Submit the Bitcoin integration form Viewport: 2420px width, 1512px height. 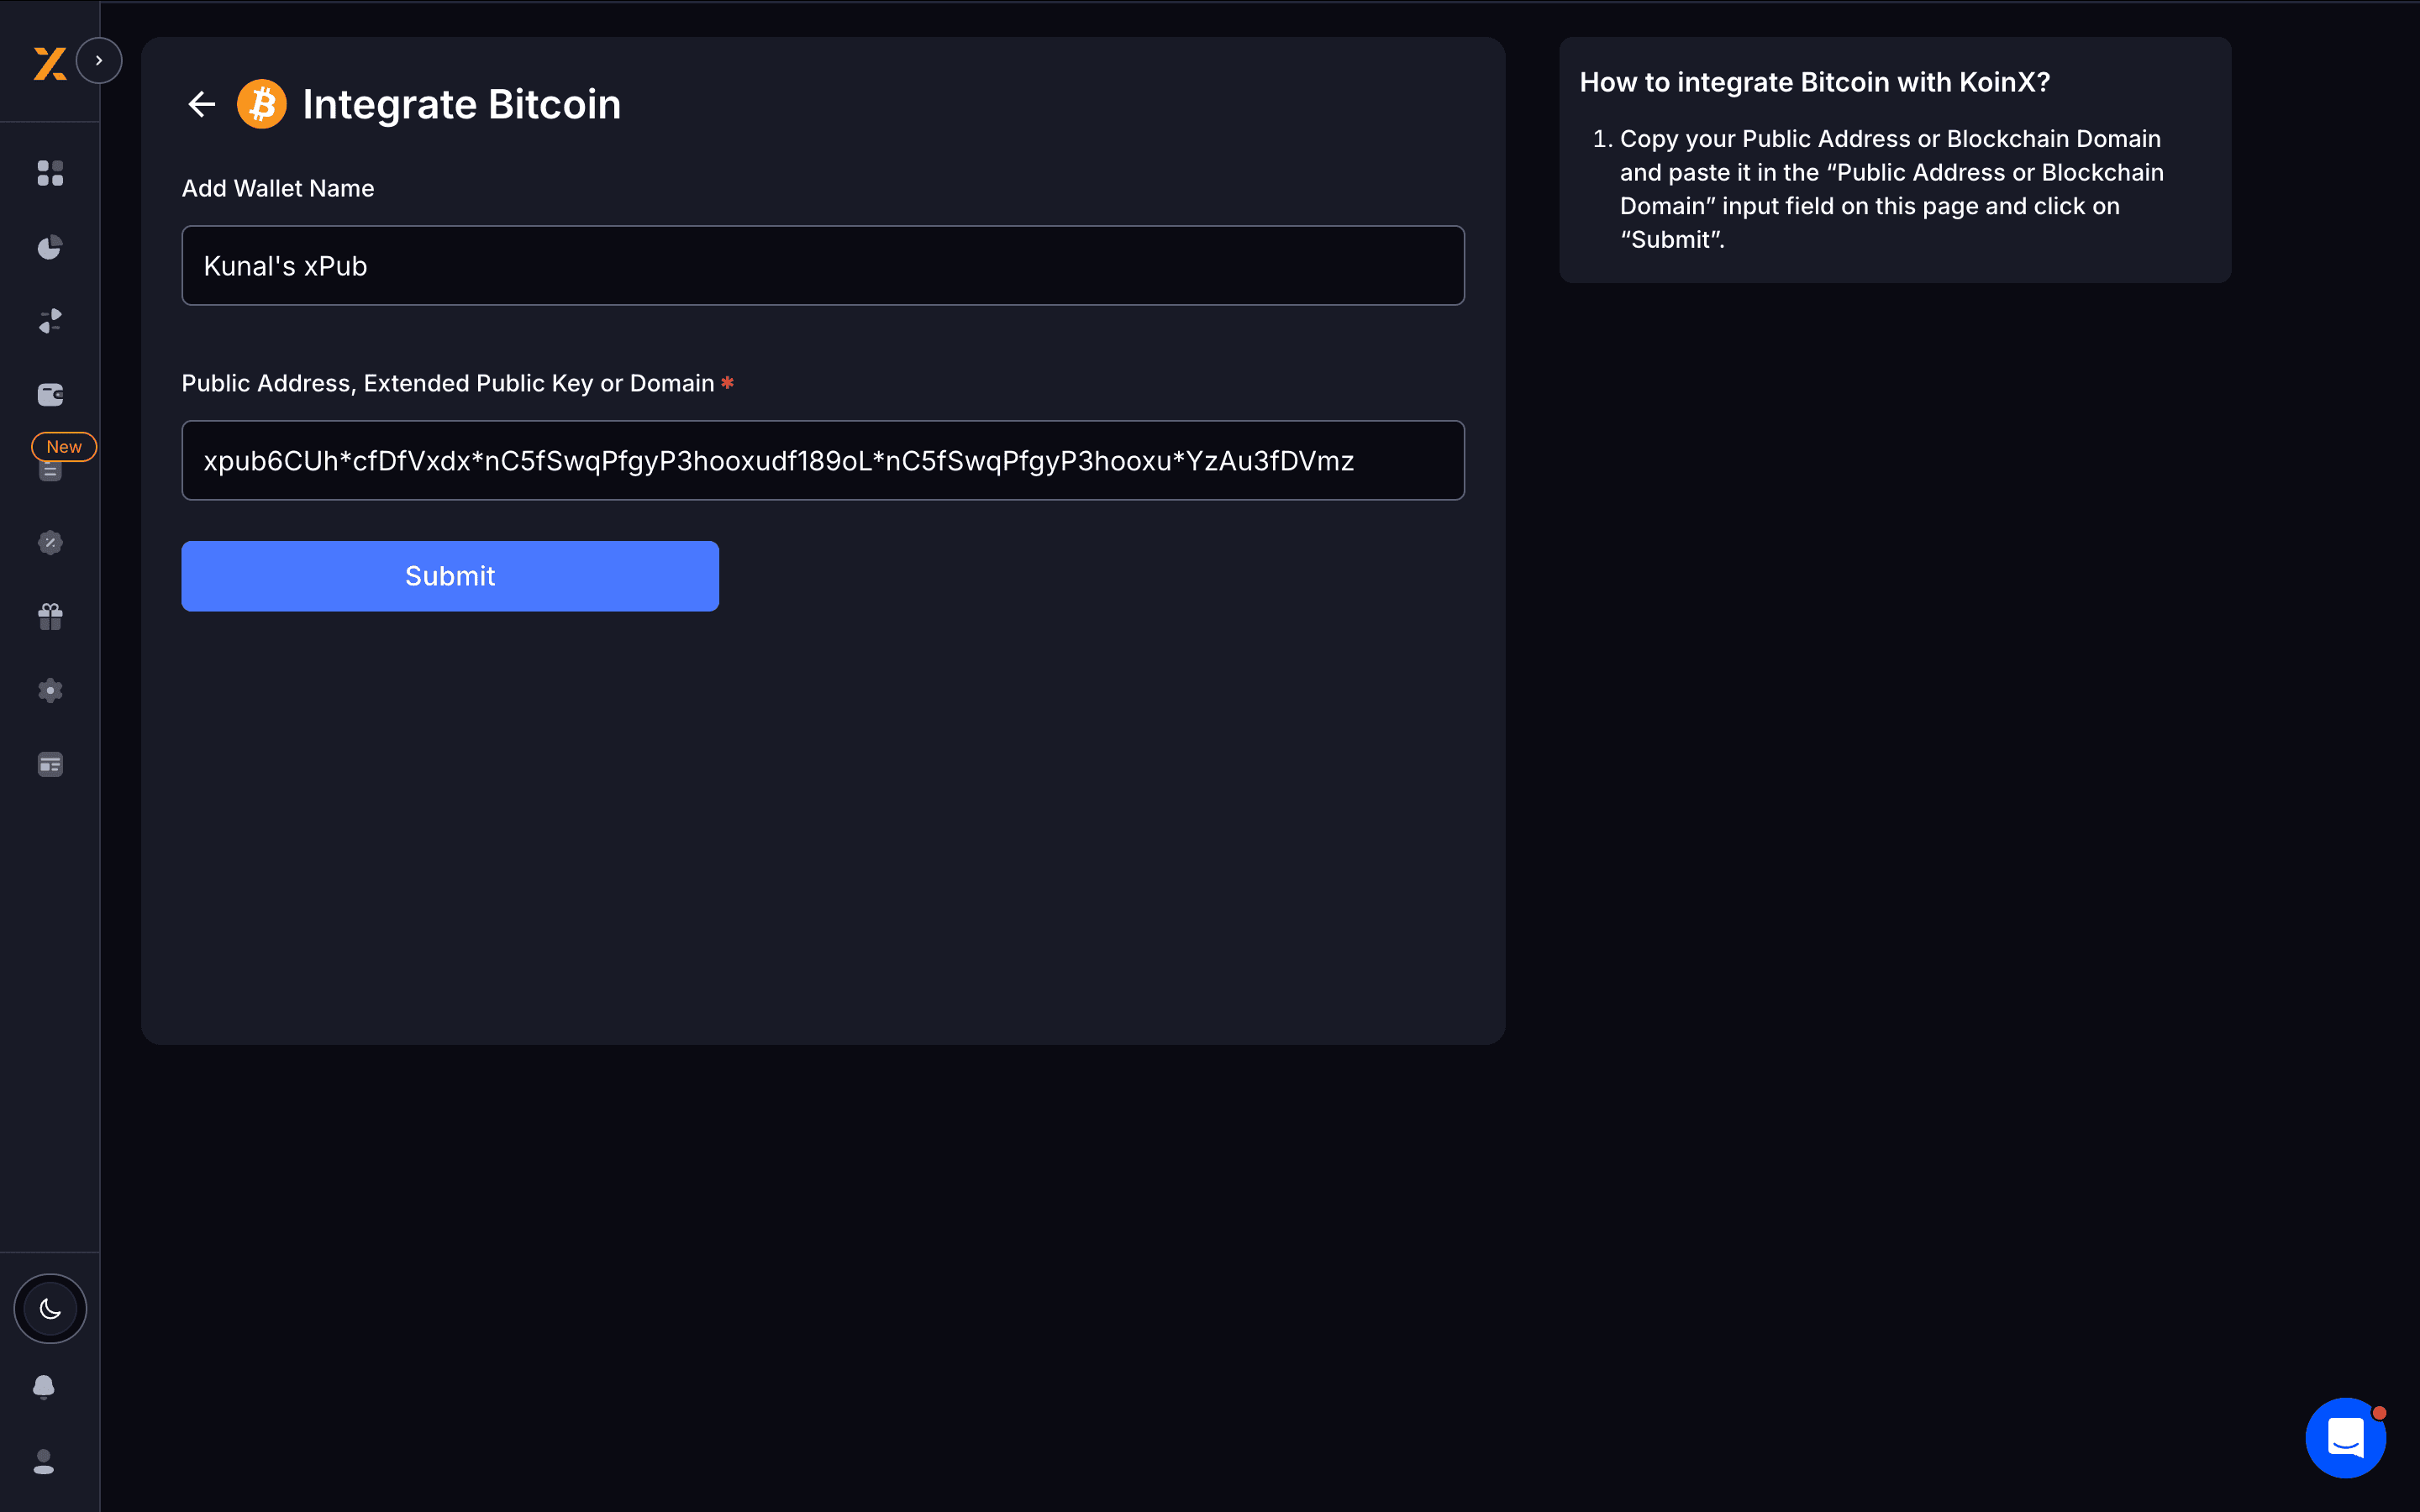tap(450, 576)
